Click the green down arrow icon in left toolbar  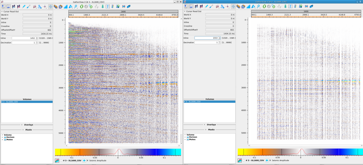click(103, 6)
